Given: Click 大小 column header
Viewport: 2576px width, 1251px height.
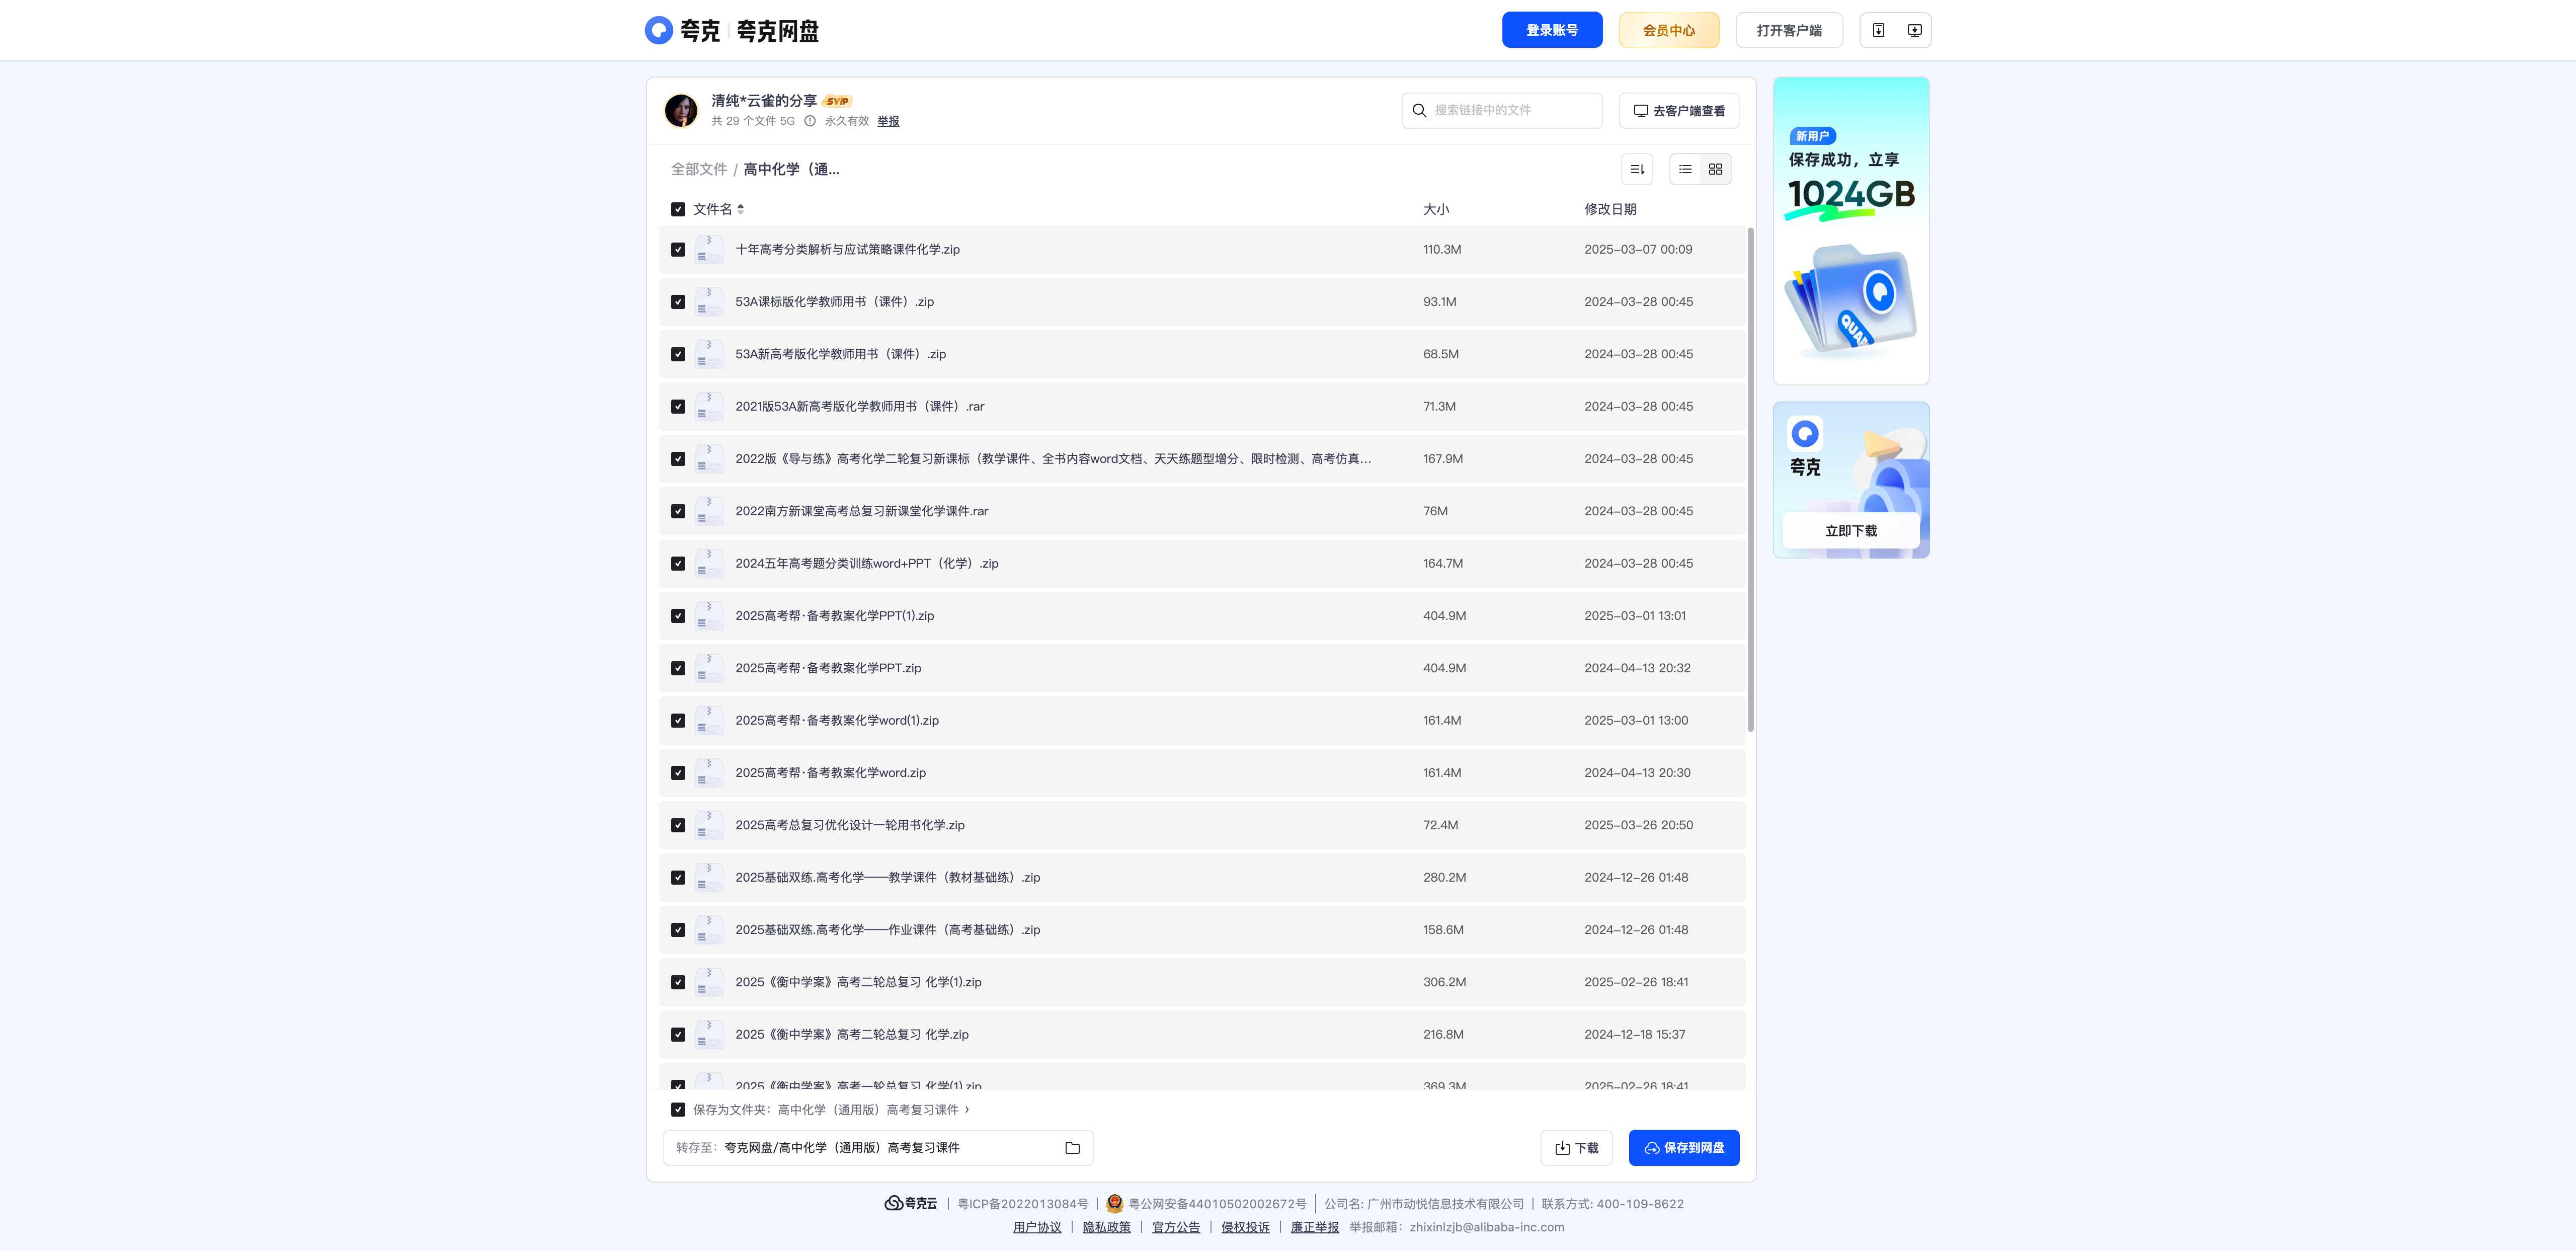Looking at the screenshot, I should pos(1435,209).
